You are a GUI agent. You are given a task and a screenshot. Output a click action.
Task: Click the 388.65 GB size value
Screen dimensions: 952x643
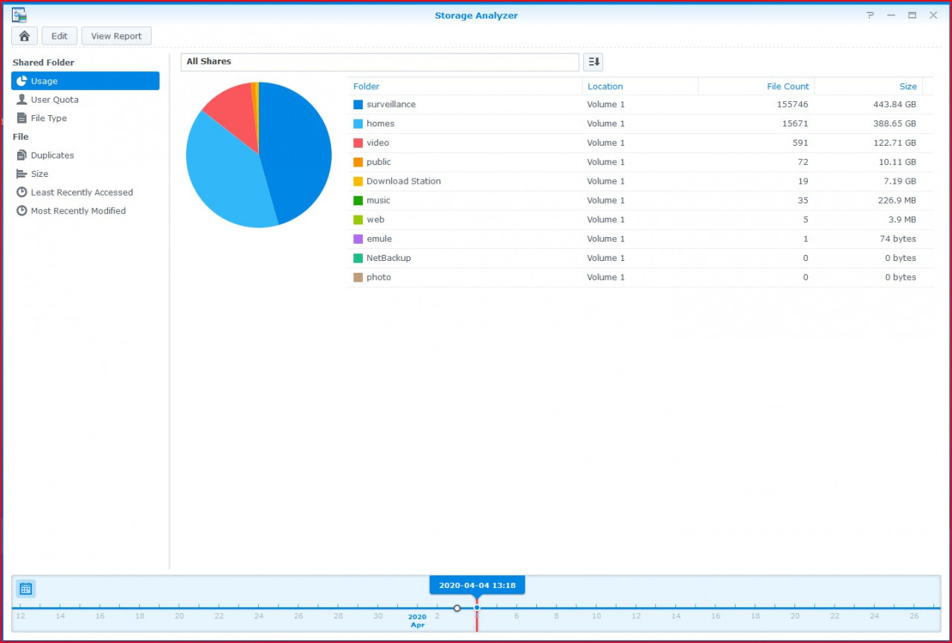[x=895, y=124]
